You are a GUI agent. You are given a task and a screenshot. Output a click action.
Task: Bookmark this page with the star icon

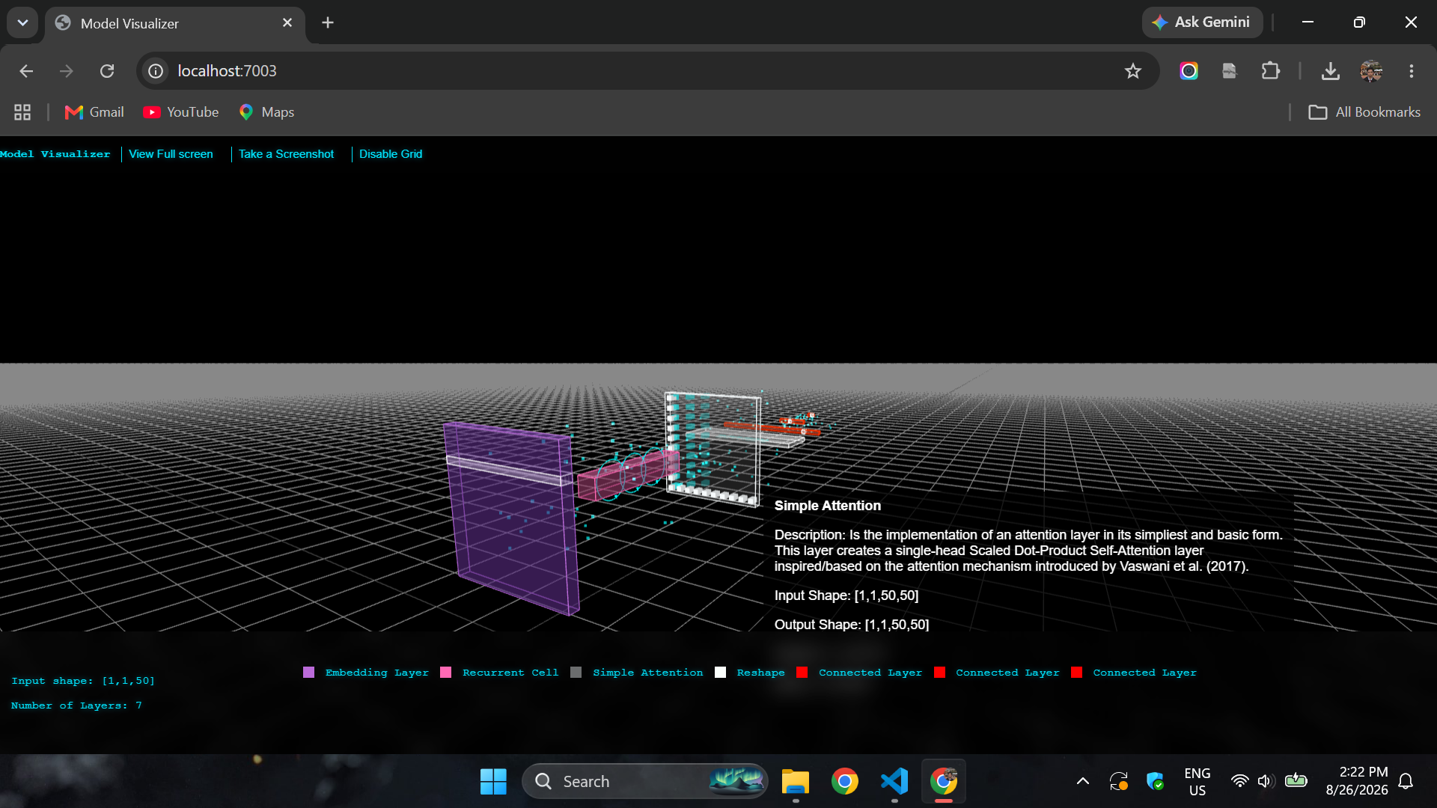coord(1133,71)
